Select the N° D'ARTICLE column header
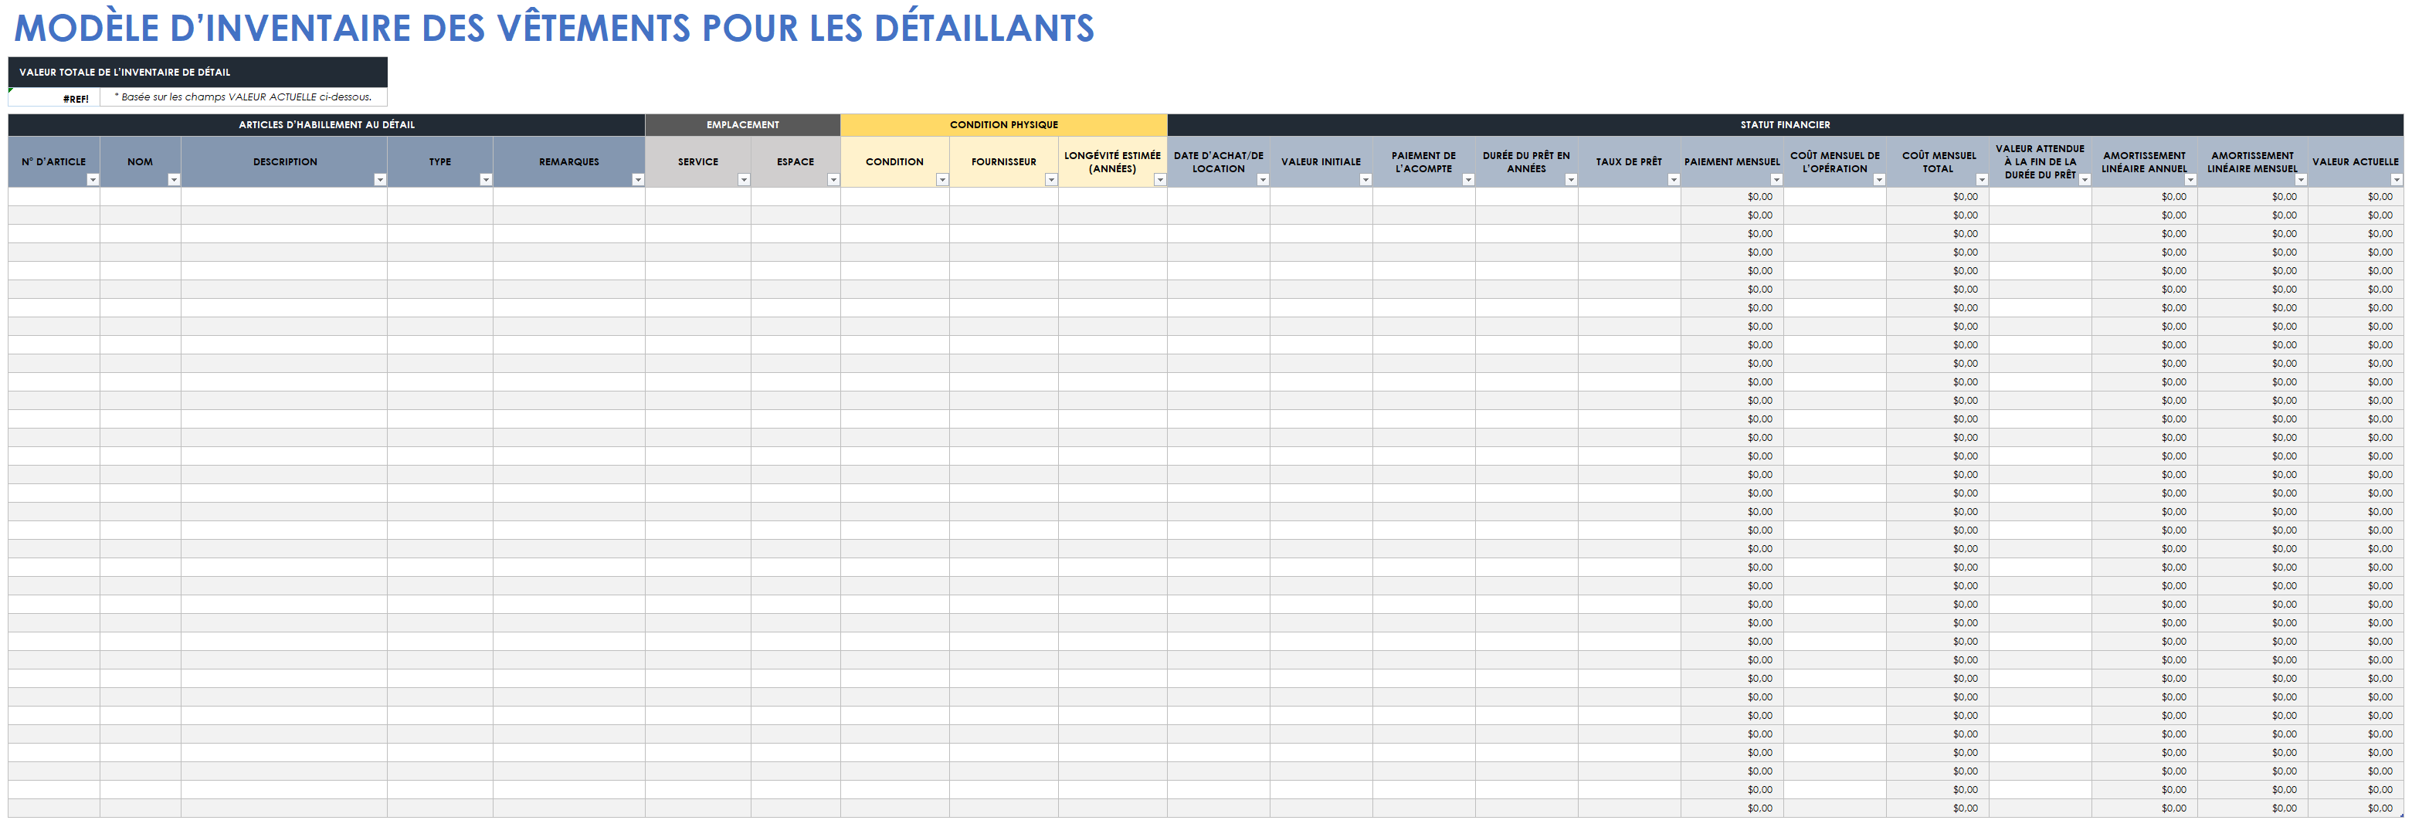 [x=53, y=161]
